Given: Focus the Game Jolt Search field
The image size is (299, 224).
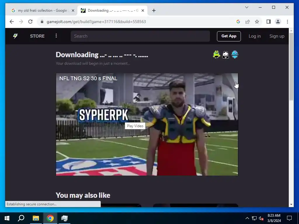Looking at the screenshot, I should 140,36.
